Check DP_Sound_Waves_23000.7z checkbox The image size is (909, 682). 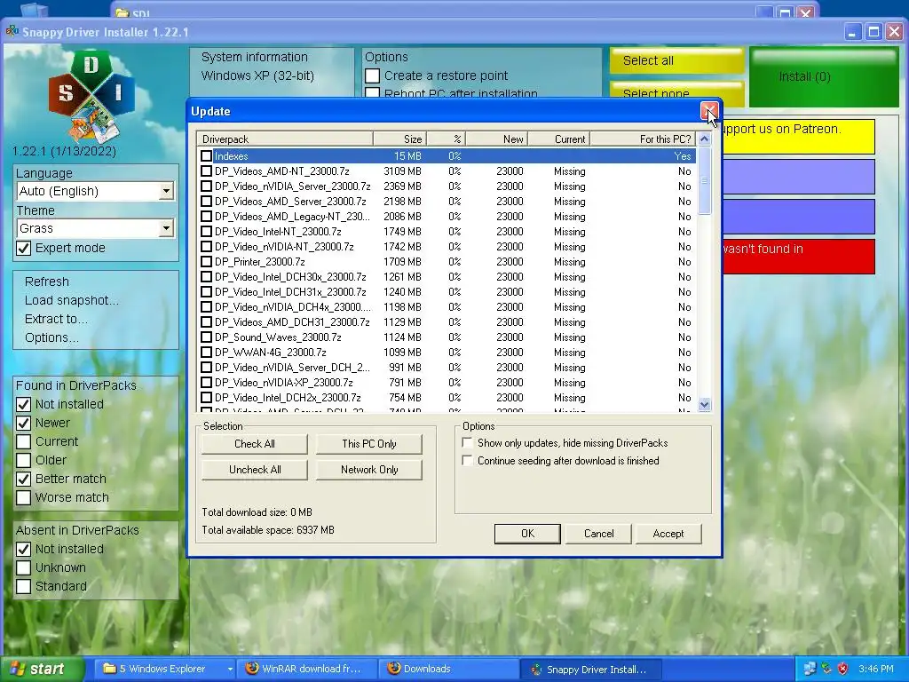pos(206,337)
